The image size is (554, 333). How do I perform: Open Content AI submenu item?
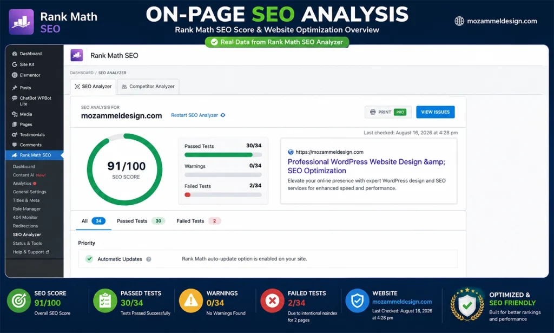29,175
